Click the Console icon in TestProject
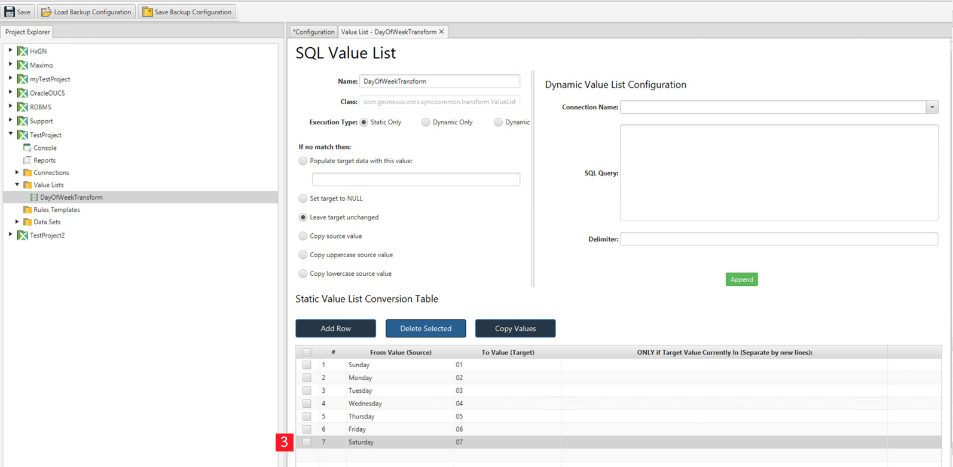Viewport: 953px width, 467px height. 27,148
